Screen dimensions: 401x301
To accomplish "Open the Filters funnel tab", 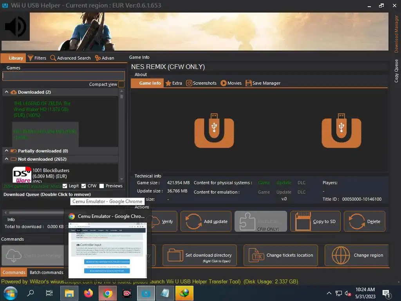I will 37,58.
